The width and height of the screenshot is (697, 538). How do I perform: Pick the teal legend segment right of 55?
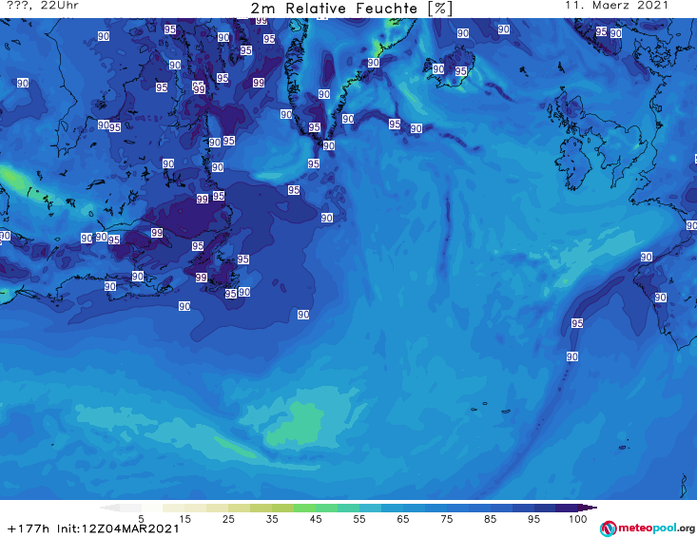coord(370,508)
